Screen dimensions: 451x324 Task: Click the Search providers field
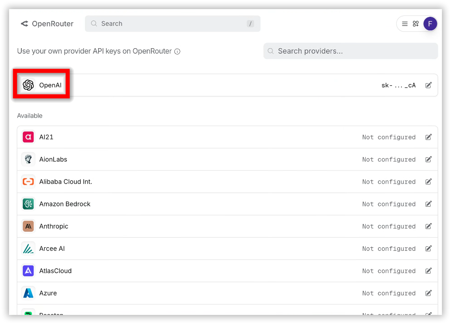(351, 51)
